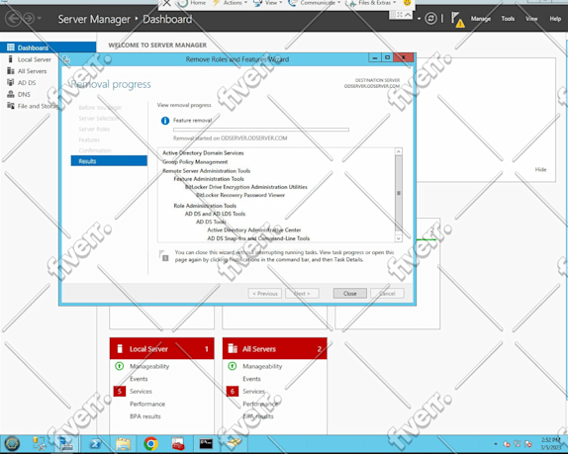Click the green Manageability icon under All Servers
568x454 pixels.
pyautogui.click(x=233, y=366)
